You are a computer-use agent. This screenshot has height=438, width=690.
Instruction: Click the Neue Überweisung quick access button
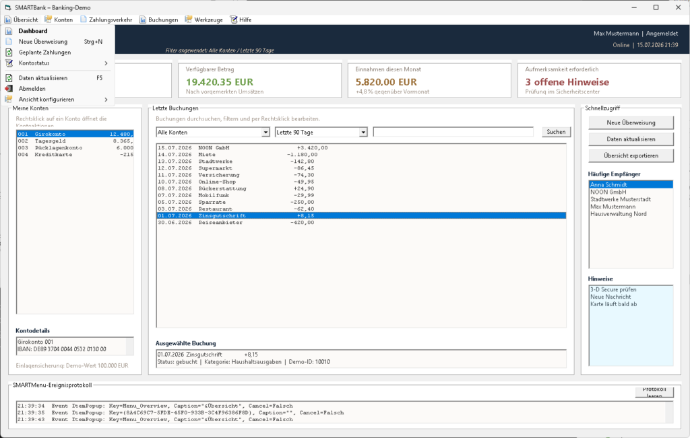coord(631,122)
